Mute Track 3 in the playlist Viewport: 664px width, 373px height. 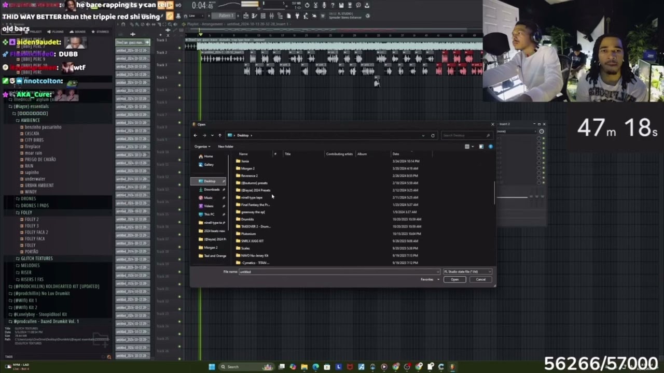click(179, 73)
